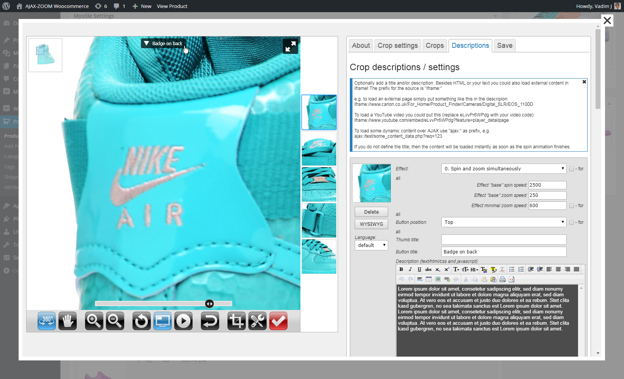624x379 pixels.
Task: Select the second crop thumbnail
Action: pyautogui.click(x=319, y=148)
